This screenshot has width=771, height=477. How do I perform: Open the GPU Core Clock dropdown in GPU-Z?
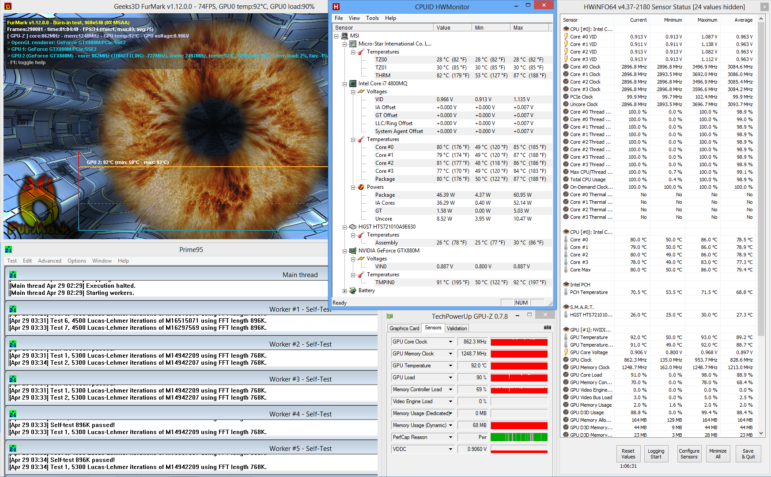click(x=450, y=342)
